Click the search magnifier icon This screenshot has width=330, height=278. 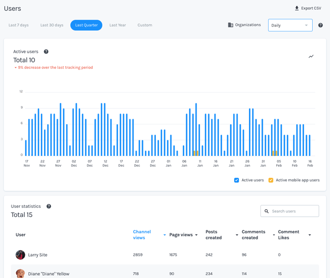(267, 211)
